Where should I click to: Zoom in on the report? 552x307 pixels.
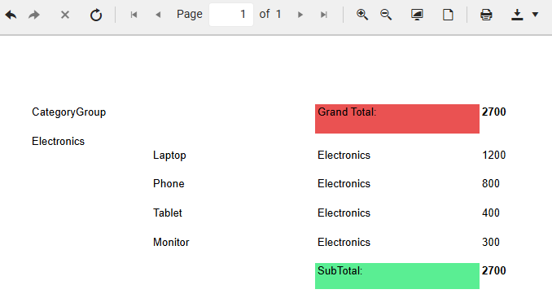(x=362, y=15)
